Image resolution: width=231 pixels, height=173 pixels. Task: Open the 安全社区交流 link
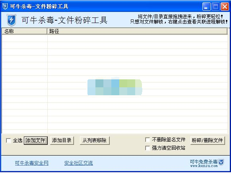coord(78,163)
